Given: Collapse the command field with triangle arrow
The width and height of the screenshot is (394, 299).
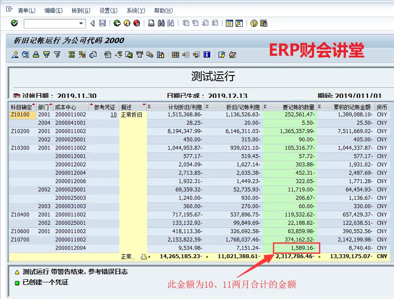Looking at the screenshot, I should [x=93, y=23].
